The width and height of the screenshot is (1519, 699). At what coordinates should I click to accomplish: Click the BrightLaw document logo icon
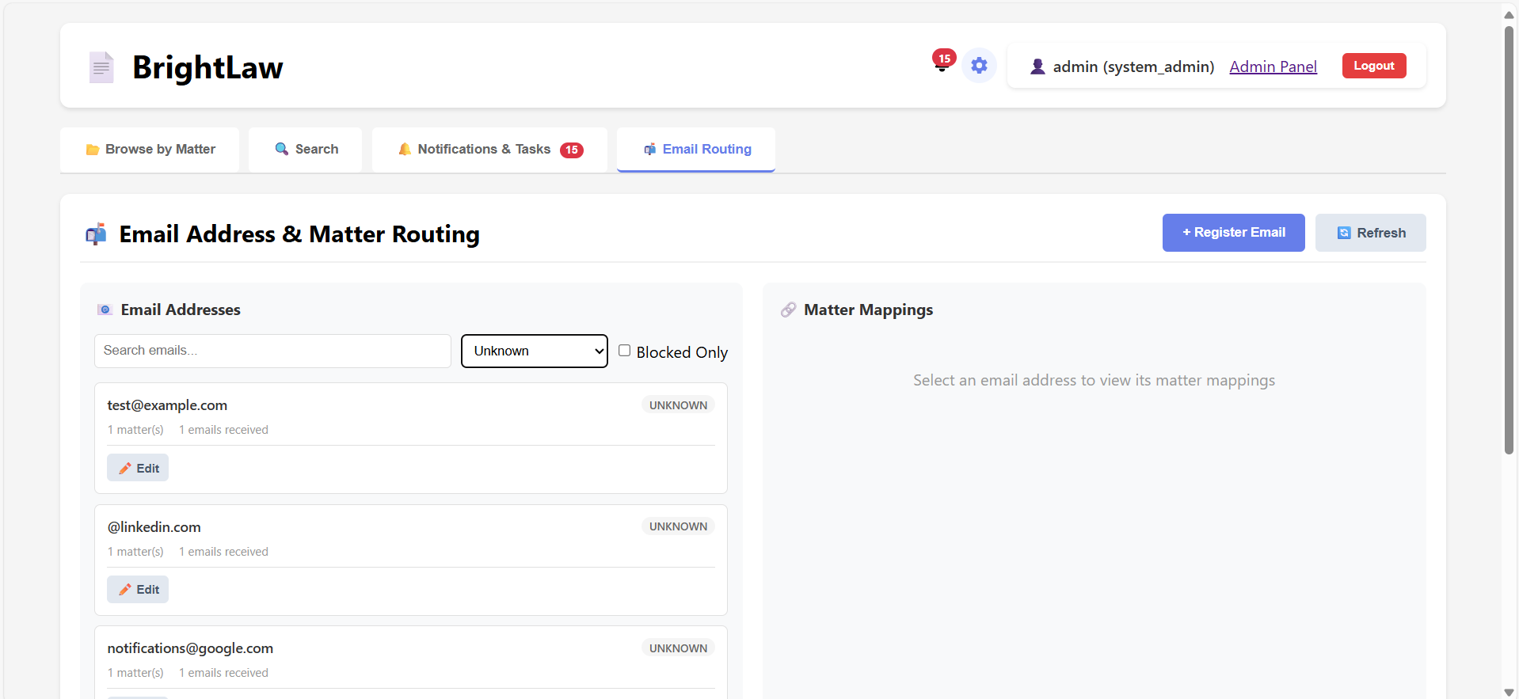click(101, 68)
